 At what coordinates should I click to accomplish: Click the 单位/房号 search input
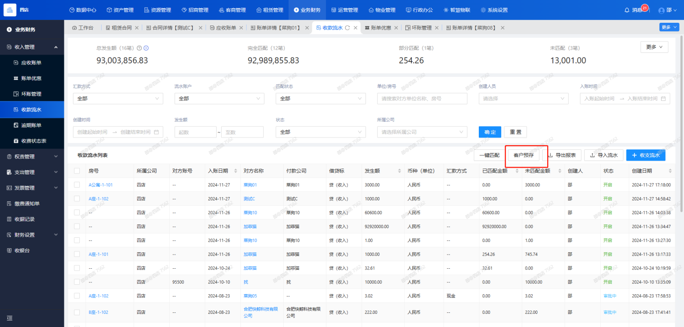(x=422, y=98)
